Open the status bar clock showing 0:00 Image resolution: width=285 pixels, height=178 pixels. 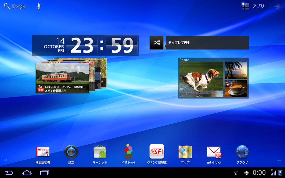(x=259, y=172)
